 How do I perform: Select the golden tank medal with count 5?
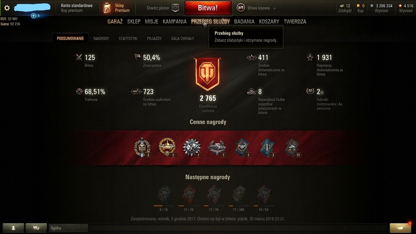click(x=167, y=147)
